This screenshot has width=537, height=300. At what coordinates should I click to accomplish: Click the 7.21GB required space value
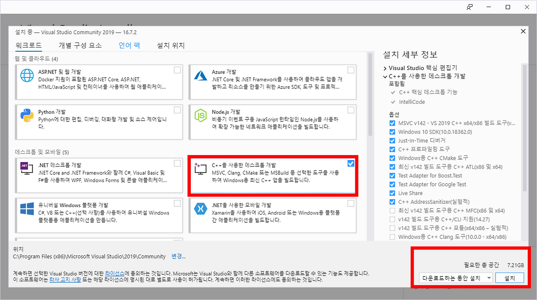pyautogui.click(x=515, y=265)
